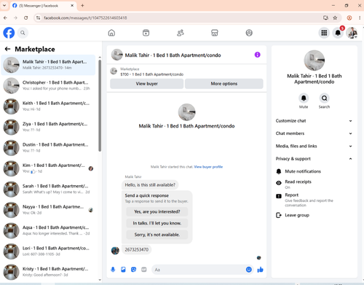364x285 pixels.
Task: Send quick reply "Yes, are you interested?"
Action: (157, 211)
